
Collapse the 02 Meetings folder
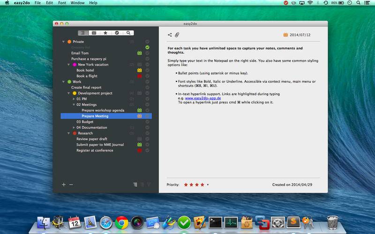(x=74, y=104)
